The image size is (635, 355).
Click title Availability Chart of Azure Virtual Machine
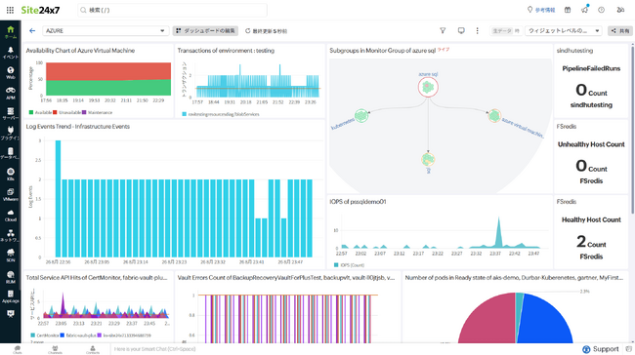pyautogui.click(x=80, y=51)
